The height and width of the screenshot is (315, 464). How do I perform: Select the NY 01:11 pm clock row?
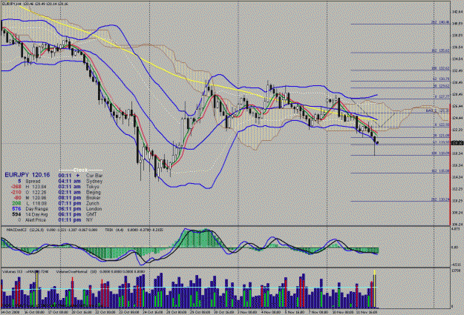click(76, 220)
